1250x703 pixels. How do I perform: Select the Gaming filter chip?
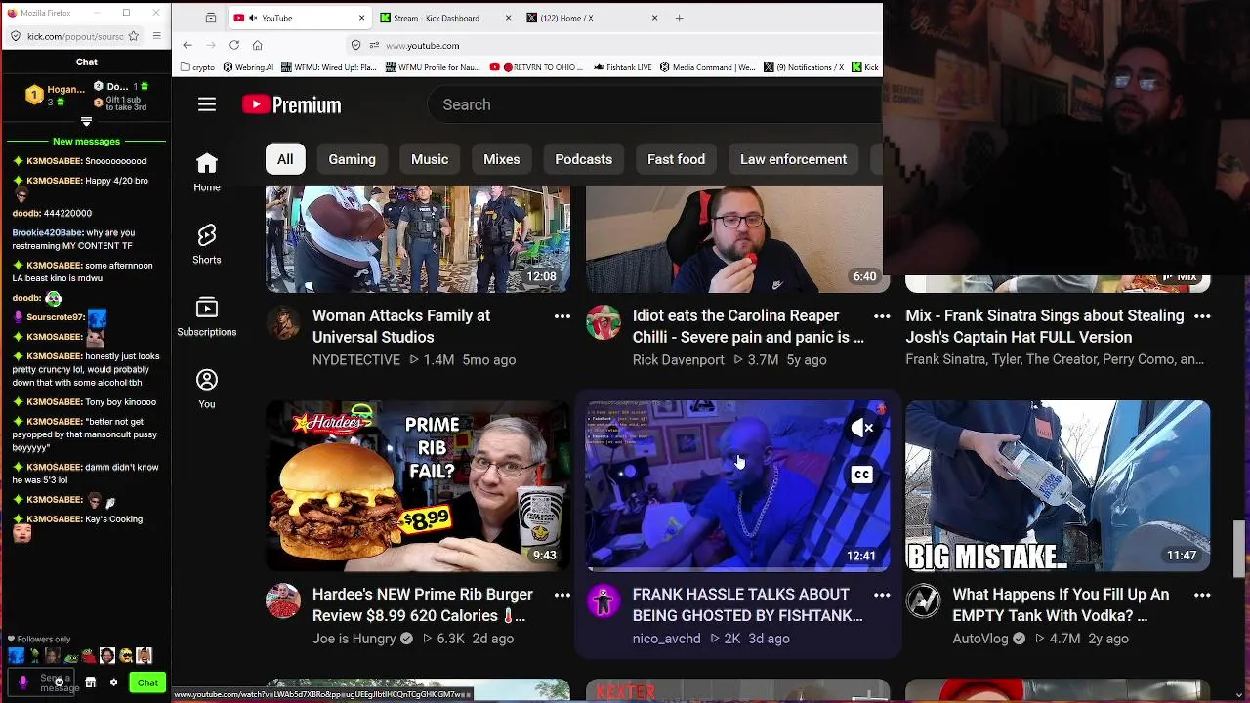[353, 159]
